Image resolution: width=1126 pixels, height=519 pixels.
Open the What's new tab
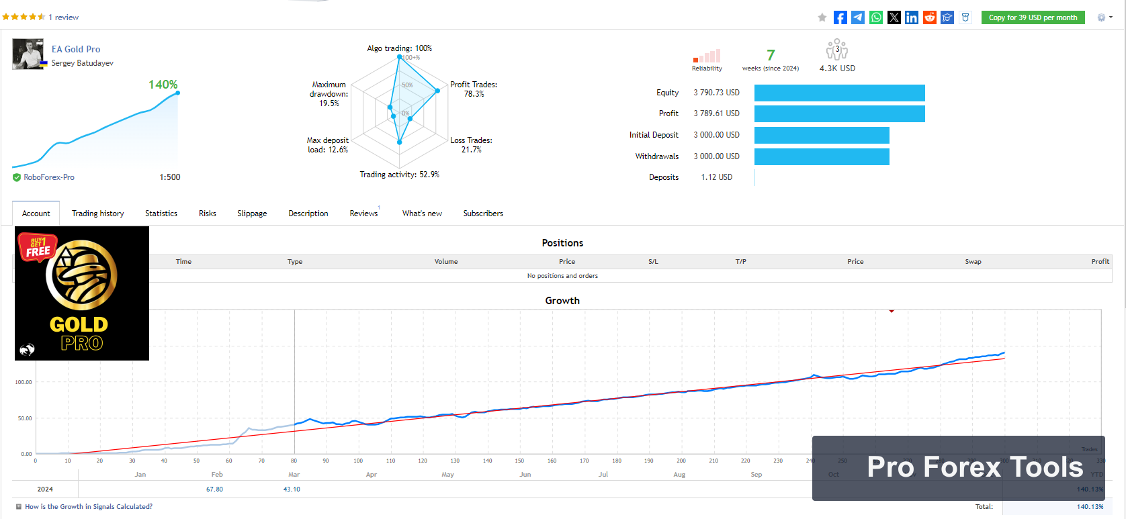click(x=422, y=214)
